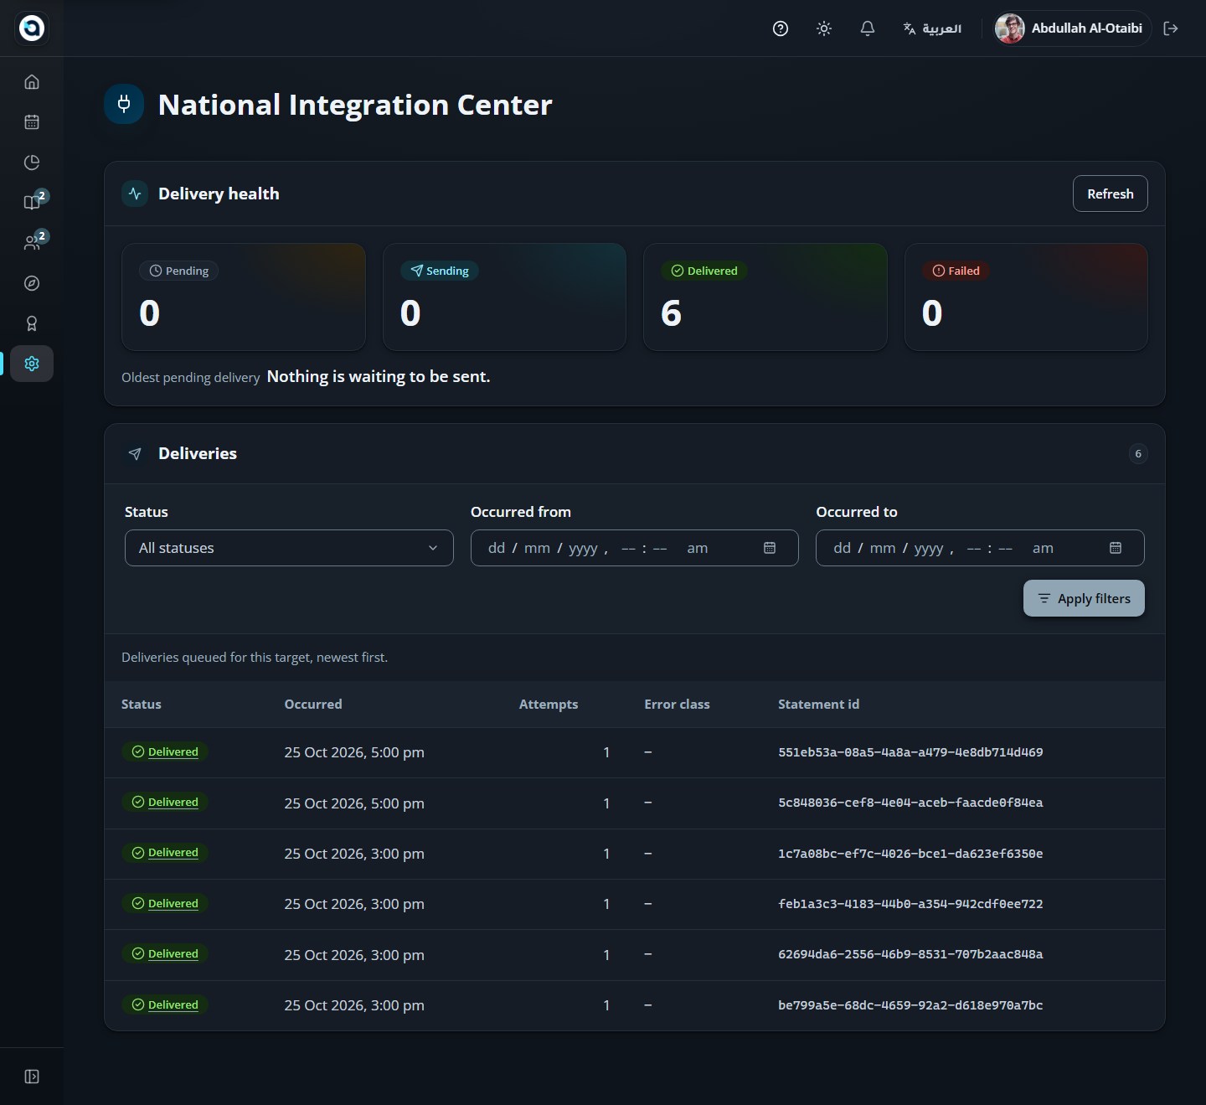The width and height of the screenshot is (1206, 1105).
Task: Apply filters to deliveries
Action: point(1084,598)
